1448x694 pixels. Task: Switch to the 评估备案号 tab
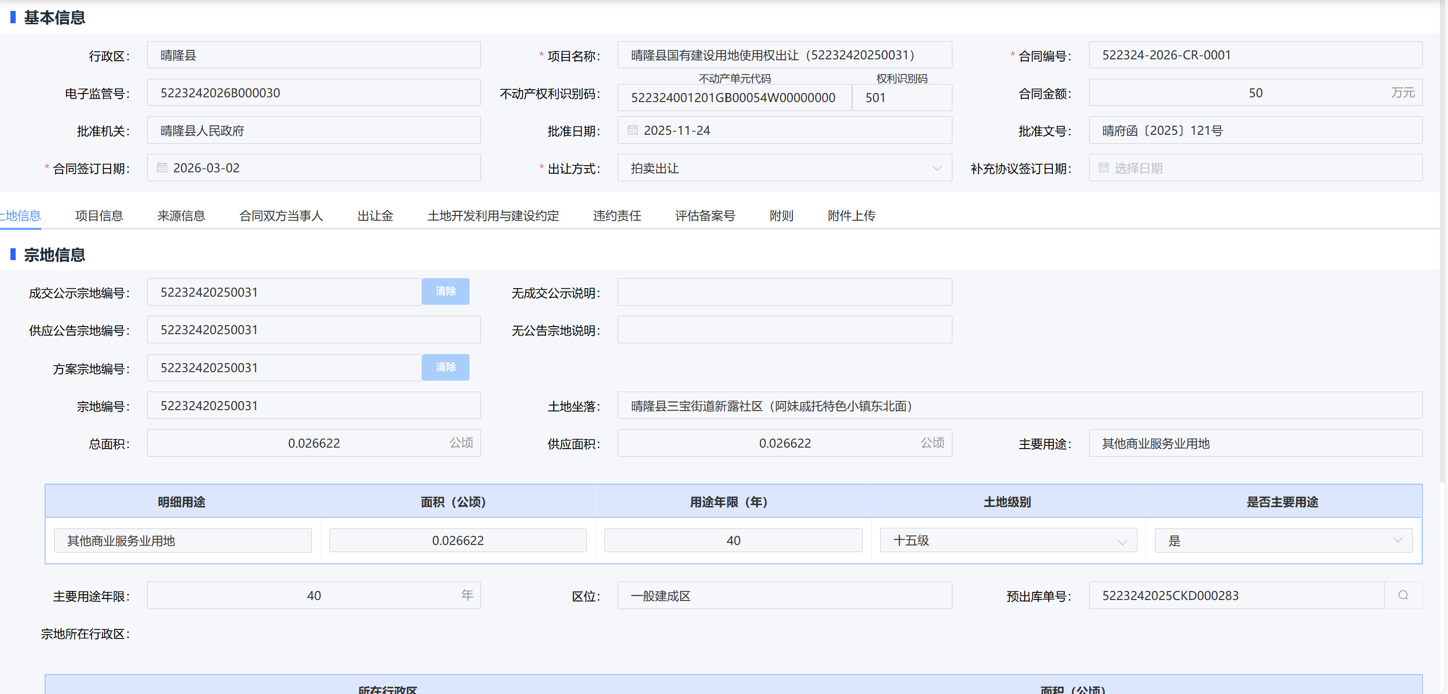coord(705,216)
